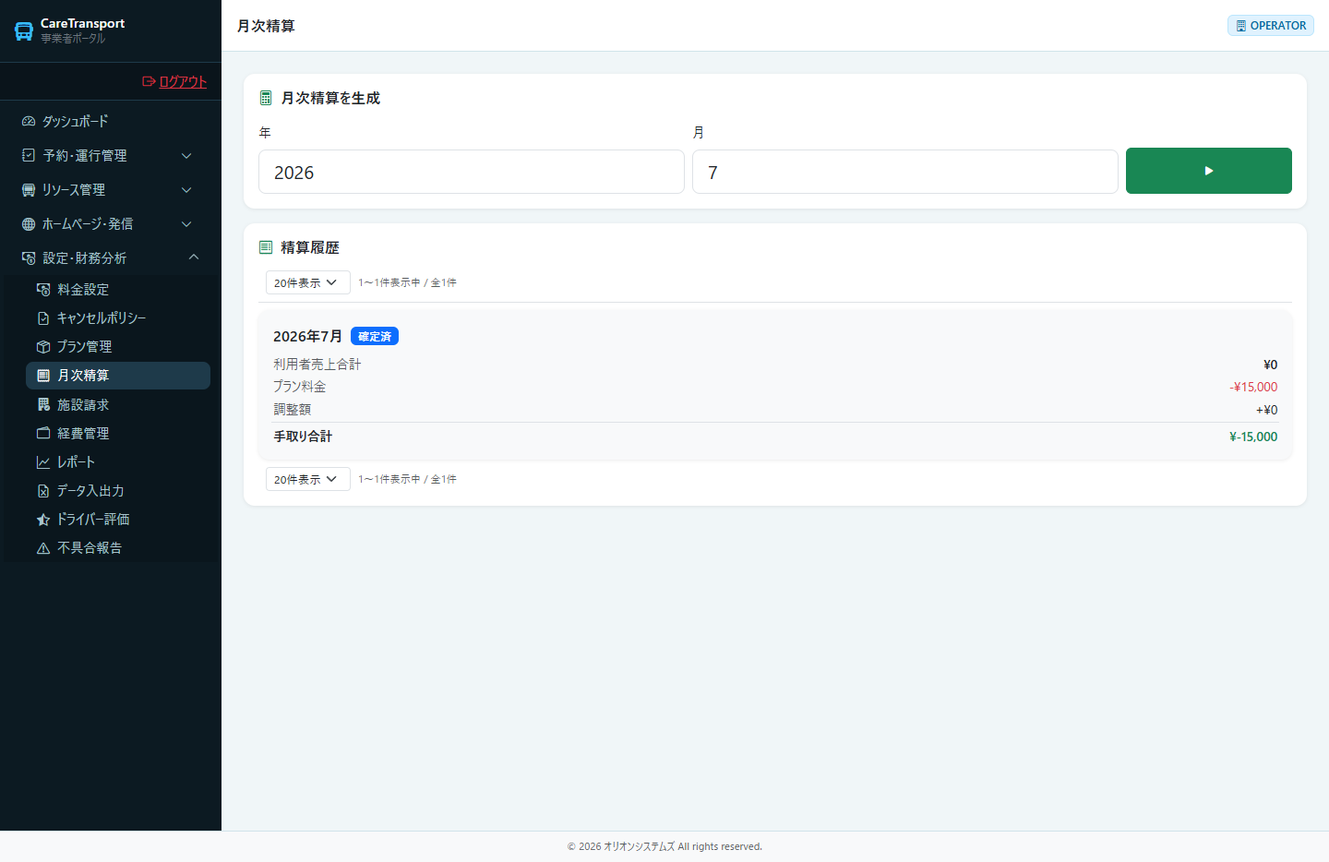Click the +¥0 調整額 value

[1266, 410]
